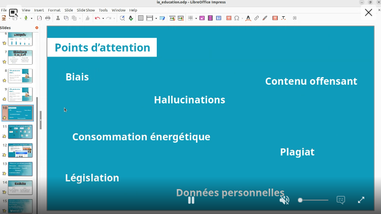Collapse the Slides panel using side handle

click(x=41, y=120)
